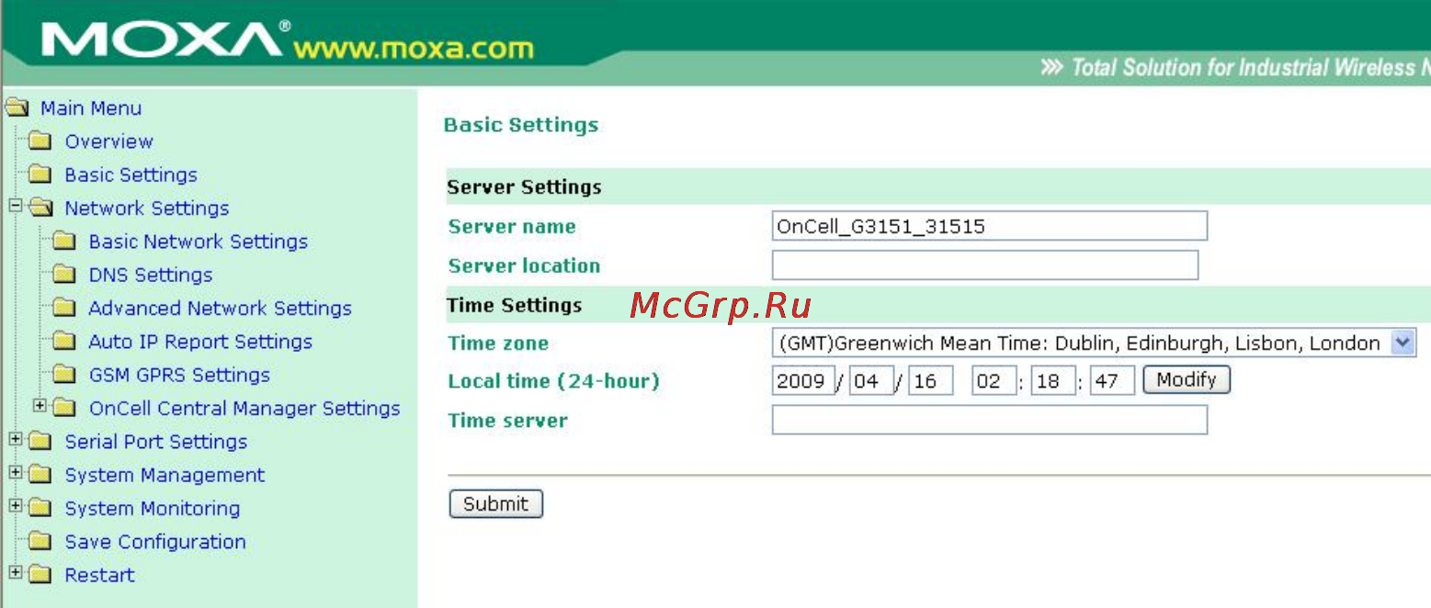Click the Restart folder icon

coord(40,575)
